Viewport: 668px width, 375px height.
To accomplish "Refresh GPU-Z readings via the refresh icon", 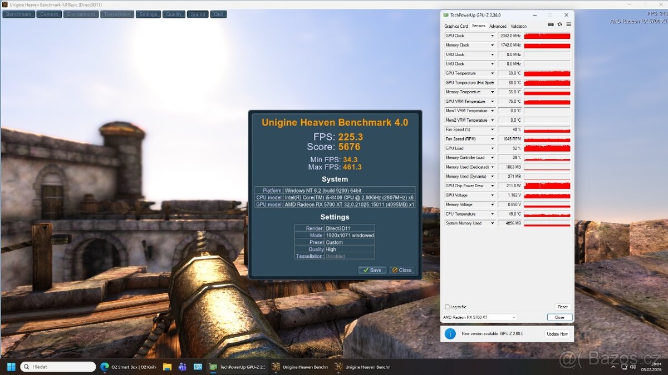I will [559, 24].
